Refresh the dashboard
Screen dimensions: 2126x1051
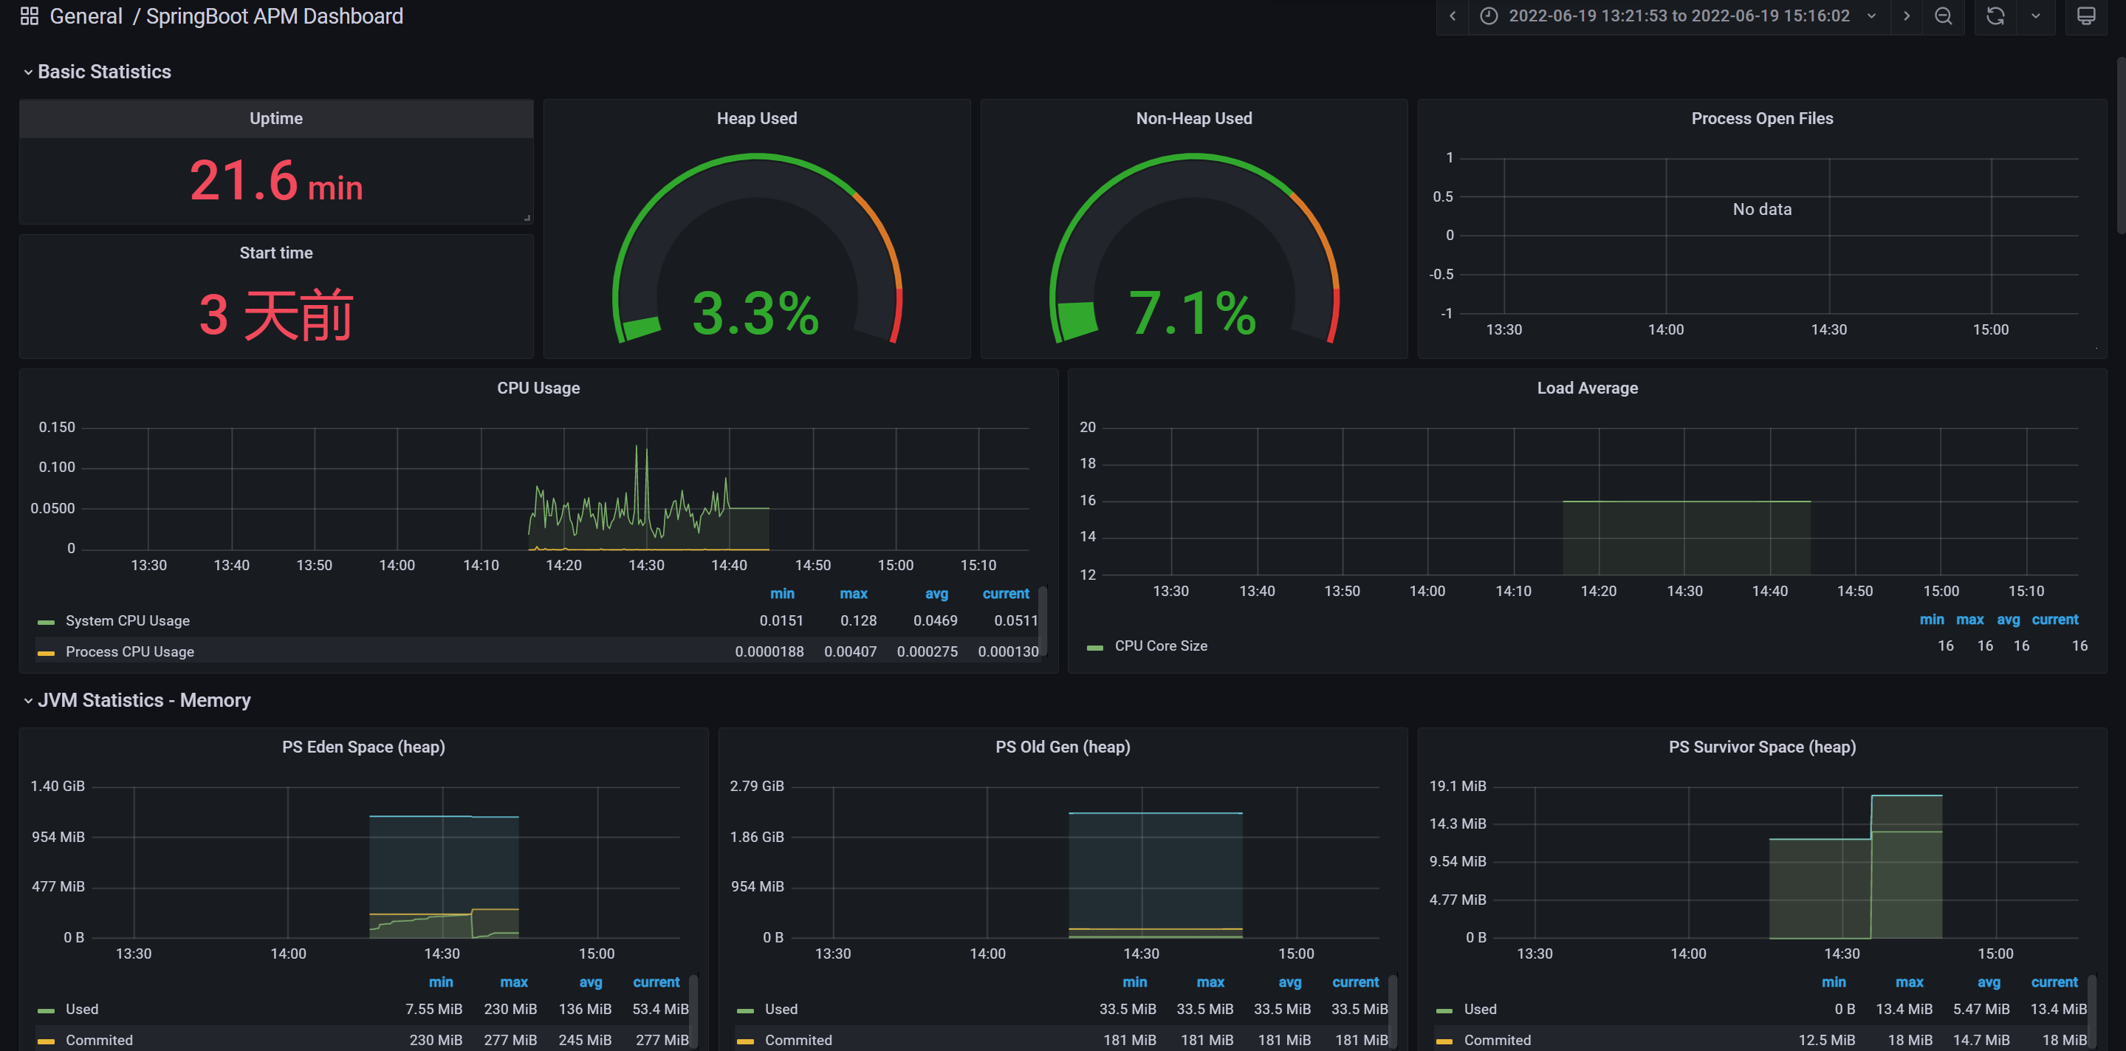tap(1995, 16)
